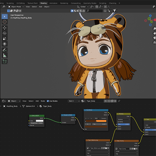Toggle pin on the node editor header
The width and height of the screenshot is (156, 156).
click(x=119, y=101)
